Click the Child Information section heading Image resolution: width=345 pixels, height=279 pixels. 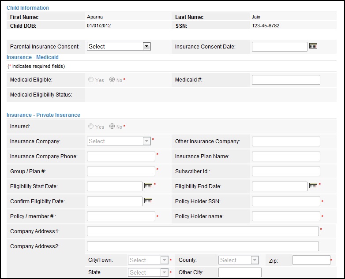(28, 7)
